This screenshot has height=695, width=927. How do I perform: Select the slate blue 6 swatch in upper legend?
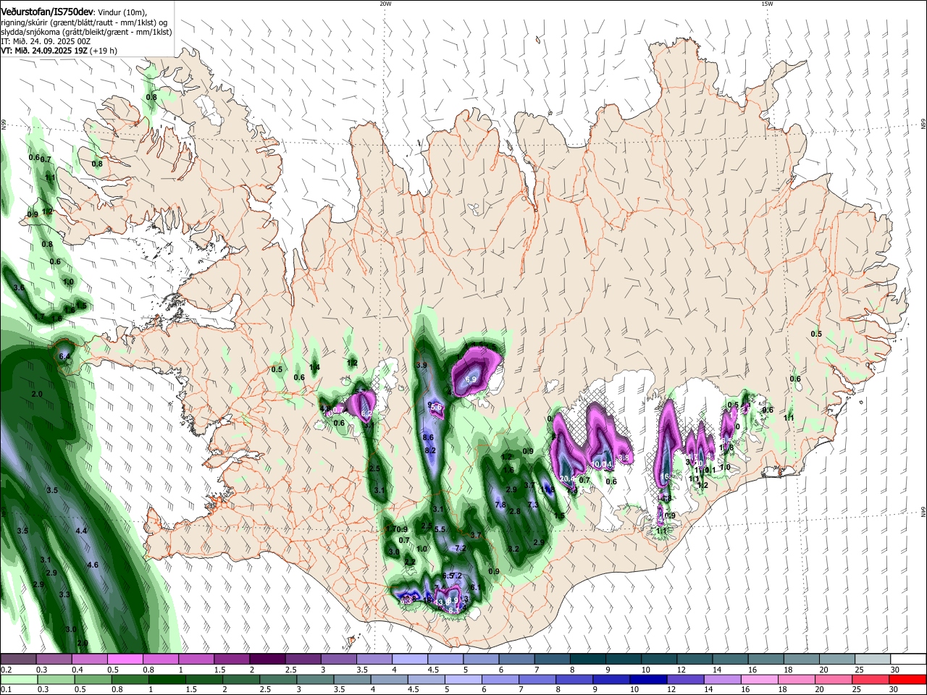coord(518,660)
